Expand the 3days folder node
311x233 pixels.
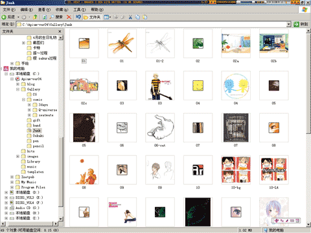point(29,105)
